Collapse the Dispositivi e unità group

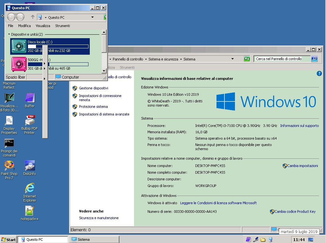tap(9, 34)
